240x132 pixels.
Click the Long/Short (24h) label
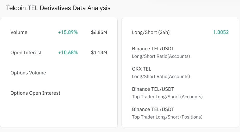pos(151,32)
